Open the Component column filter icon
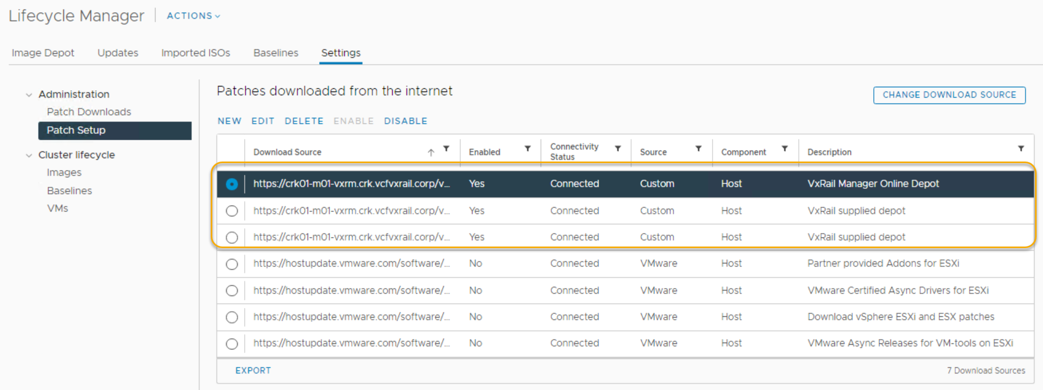The height and width of the screenshot is (390, 1043). click(784, 149)
